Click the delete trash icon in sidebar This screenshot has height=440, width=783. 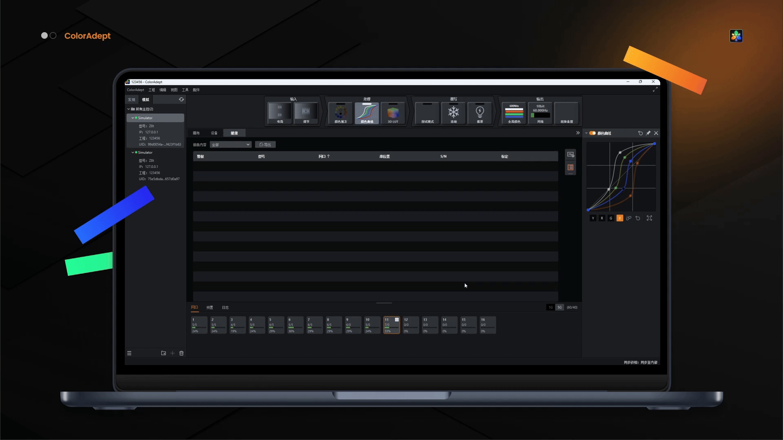181,353
